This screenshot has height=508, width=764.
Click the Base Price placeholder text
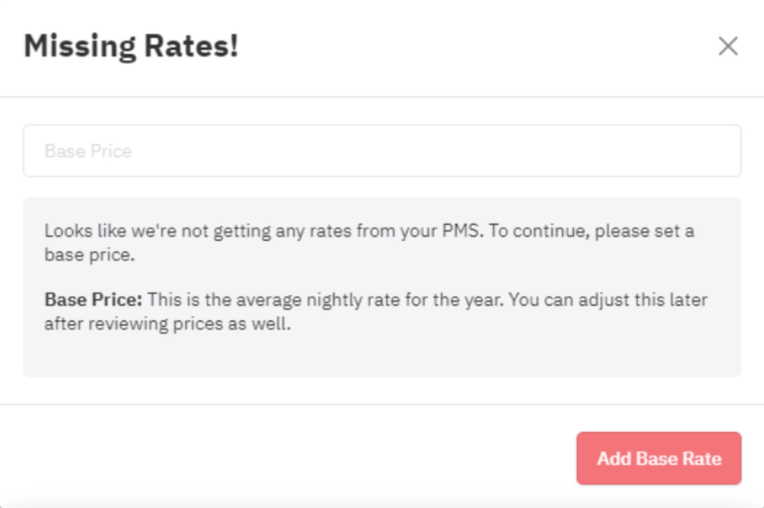point(88,151)
